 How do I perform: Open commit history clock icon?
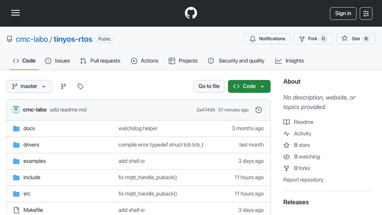(x=259, y=110)
